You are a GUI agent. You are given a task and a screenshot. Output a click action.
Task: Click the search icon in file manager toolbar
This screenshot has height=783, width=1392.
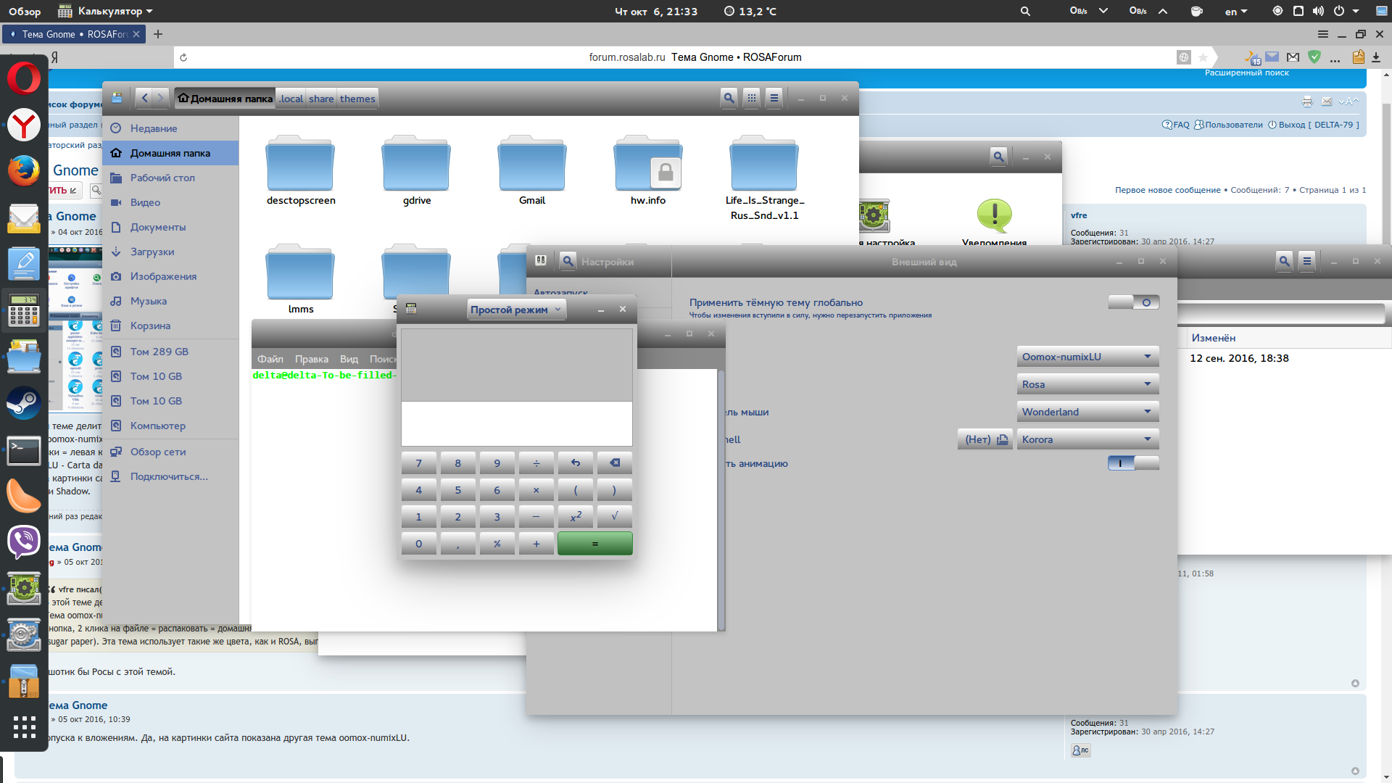[x=729, y=98]
